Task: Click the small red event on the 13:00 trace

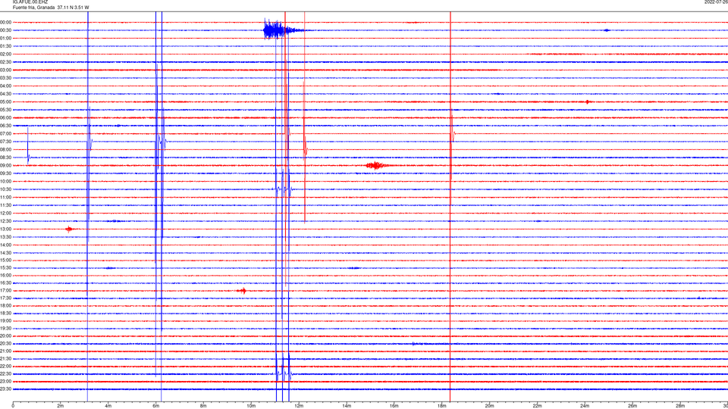Action: coord(69,229)
